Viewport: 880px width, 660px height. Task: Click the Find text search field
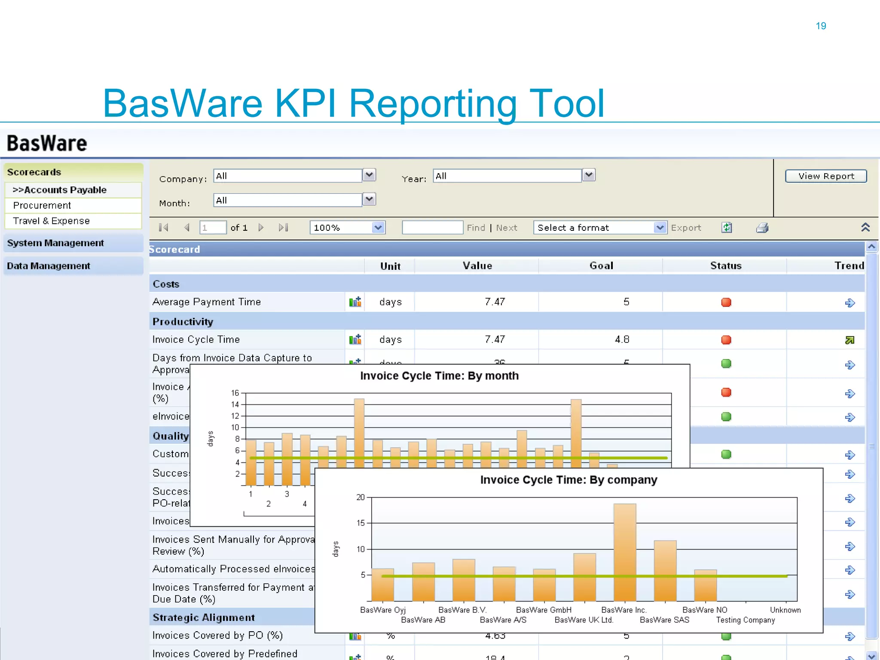pyautogui.click(x=432, y=228)
